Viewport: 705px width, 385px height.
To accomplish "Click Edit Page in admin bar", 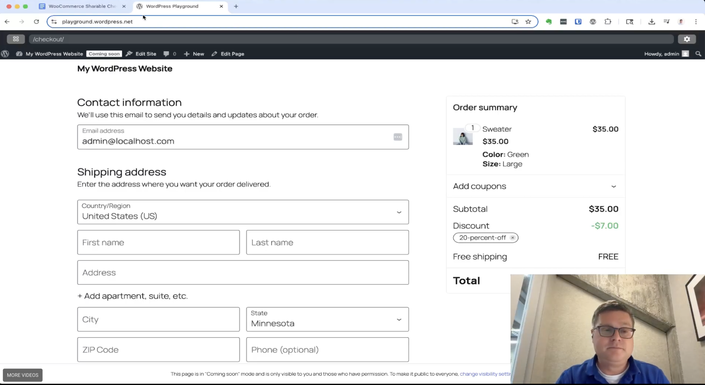I will click(x=228, y=54).
